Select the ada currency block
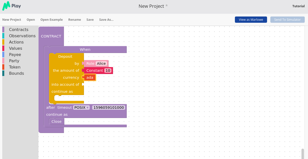Screen dimensions: 308x159 click(90, 77)
